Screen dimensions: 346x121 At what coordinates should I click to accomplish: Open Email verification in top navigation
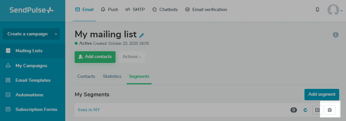point(206,10)
